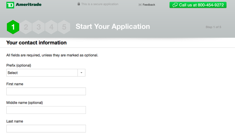235x135 pixels.
Task: Focus the First name field
Action: click(x=46, y=91)
